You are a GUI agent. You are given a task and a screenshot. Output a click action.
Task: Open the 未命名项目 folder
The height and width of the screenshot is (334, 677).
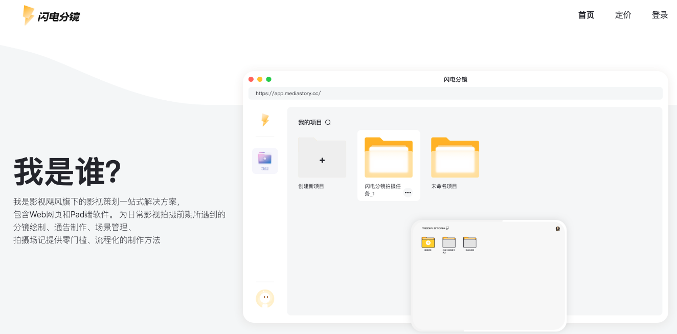click(x=455, y=157)
